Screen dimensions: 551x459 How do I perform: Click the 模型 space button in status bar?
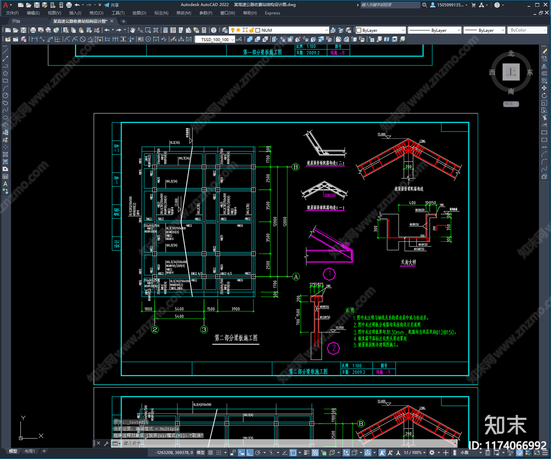click(x=201, y=452)
